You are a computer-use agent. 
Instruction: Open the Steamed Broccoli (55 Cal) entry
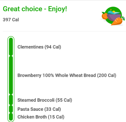pos(45,100)
